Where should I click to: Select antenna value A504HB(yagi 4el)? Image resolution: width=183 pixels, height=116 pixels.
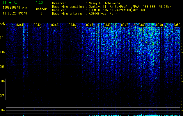click(103, 14)
